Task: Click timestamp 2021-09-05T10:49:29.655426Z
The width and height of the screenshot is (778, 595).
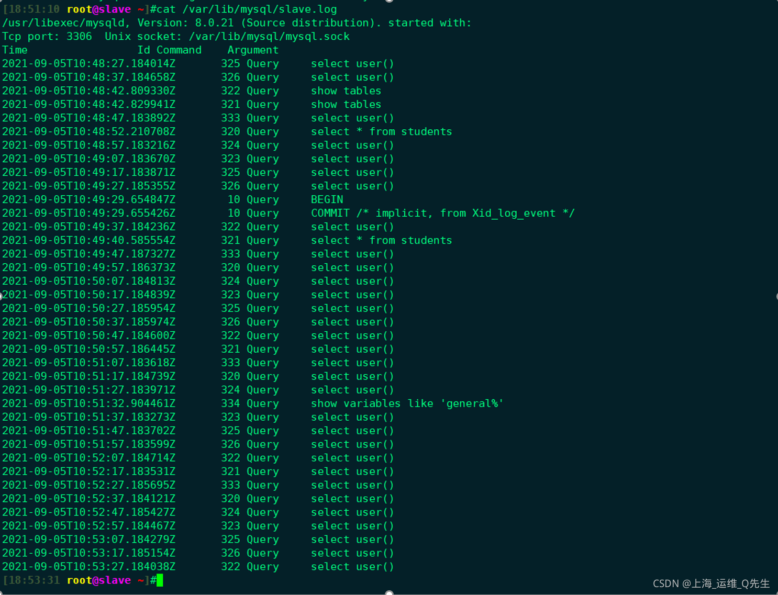Action: pyautogui.click(x=89, y=214)
